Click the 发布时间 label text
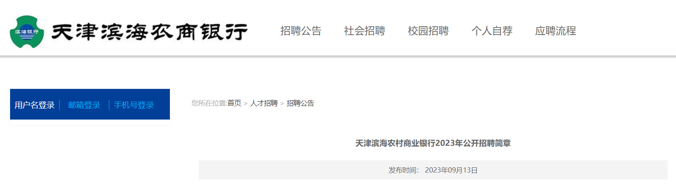Image resolution: width=676 pixels, height=187 pixels. tap(403, 170)
